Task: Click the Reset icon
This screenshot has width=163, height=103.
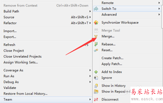Action: click(x=96, y=50)
